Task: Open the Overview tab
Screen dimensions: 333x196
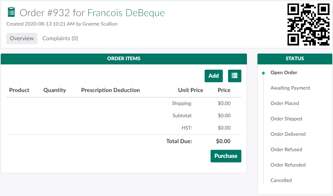Action: pos(22,38)
